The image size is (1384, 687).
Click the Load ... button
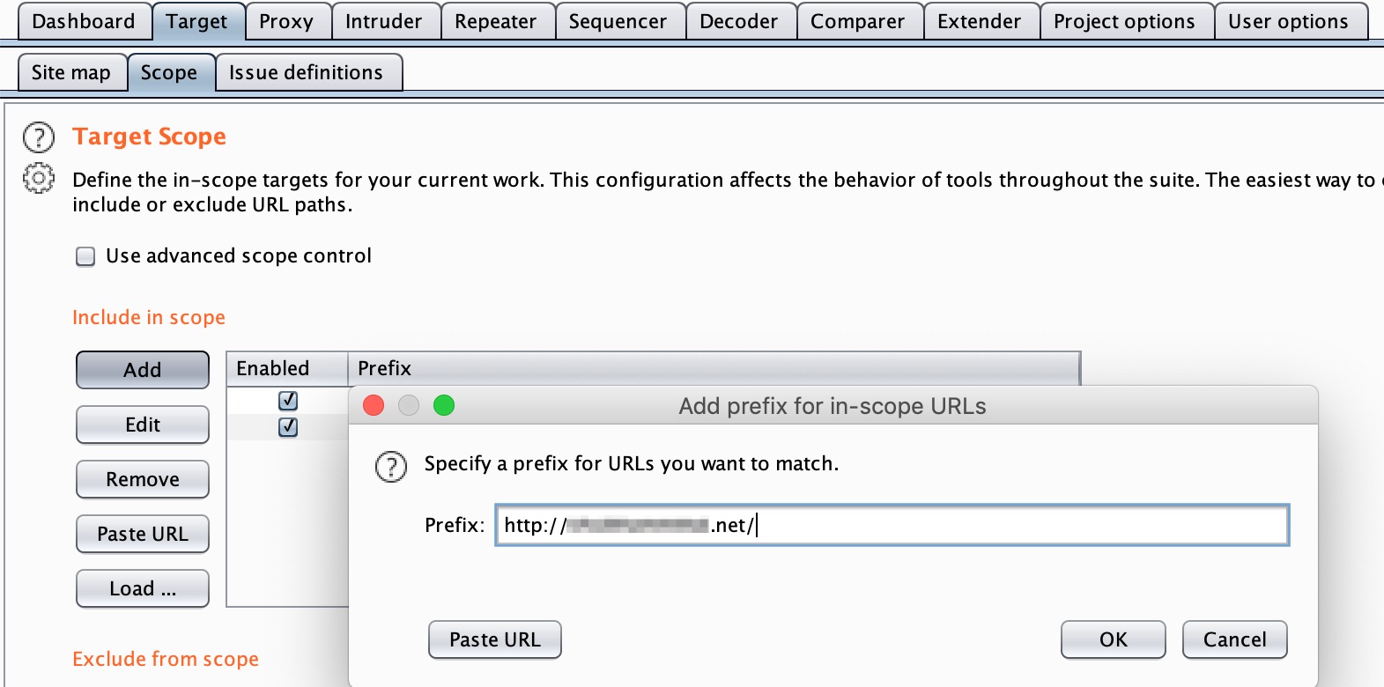click(x=143, y=588)
